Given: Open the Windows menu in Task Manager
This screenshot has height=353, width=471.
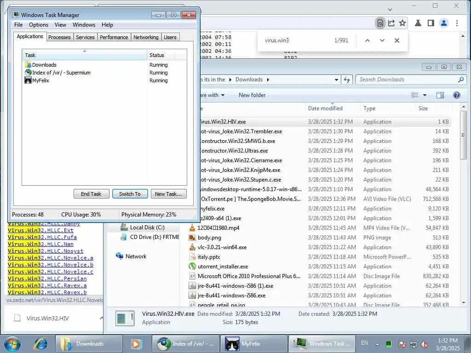Looking at the screenshot, I should coord(84,25).
